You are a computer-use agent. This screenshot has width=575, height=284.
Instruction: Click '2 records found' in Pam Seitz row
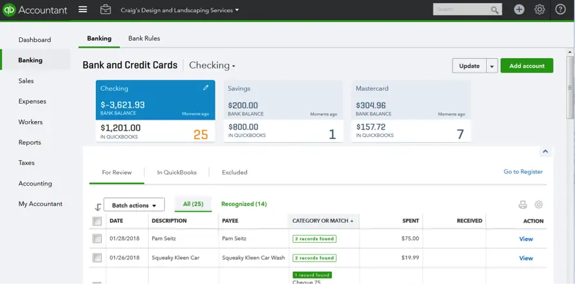(x=315, y=239)
